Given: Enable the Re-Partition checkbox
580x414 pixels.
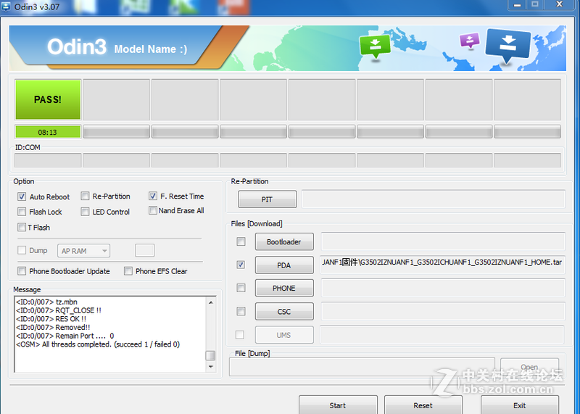Looking at the screenshot, I should [x=85, y=196].
